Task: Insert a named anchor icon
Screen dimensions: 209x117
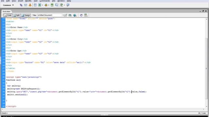Action: (x=30, y=5)
